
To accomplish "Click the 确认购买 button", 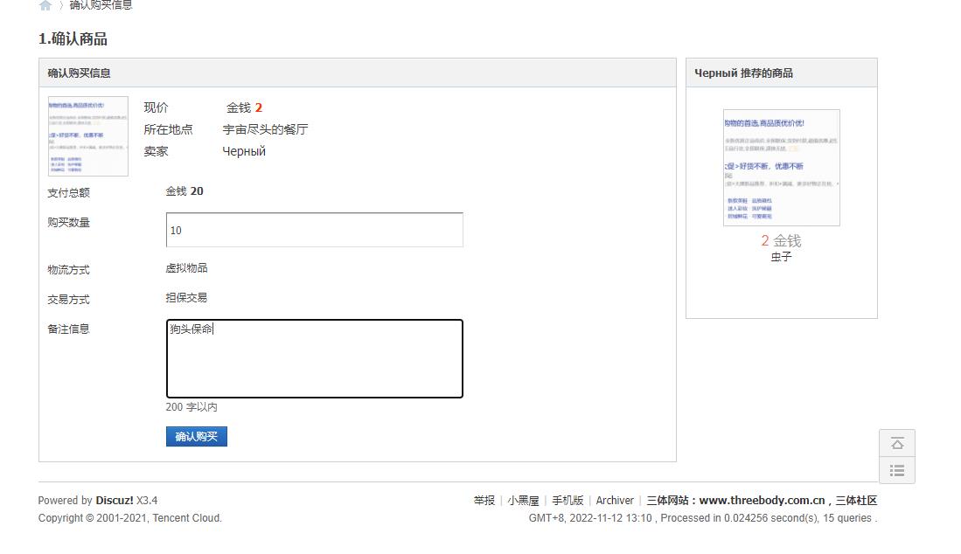I will (x=197, y=437).
